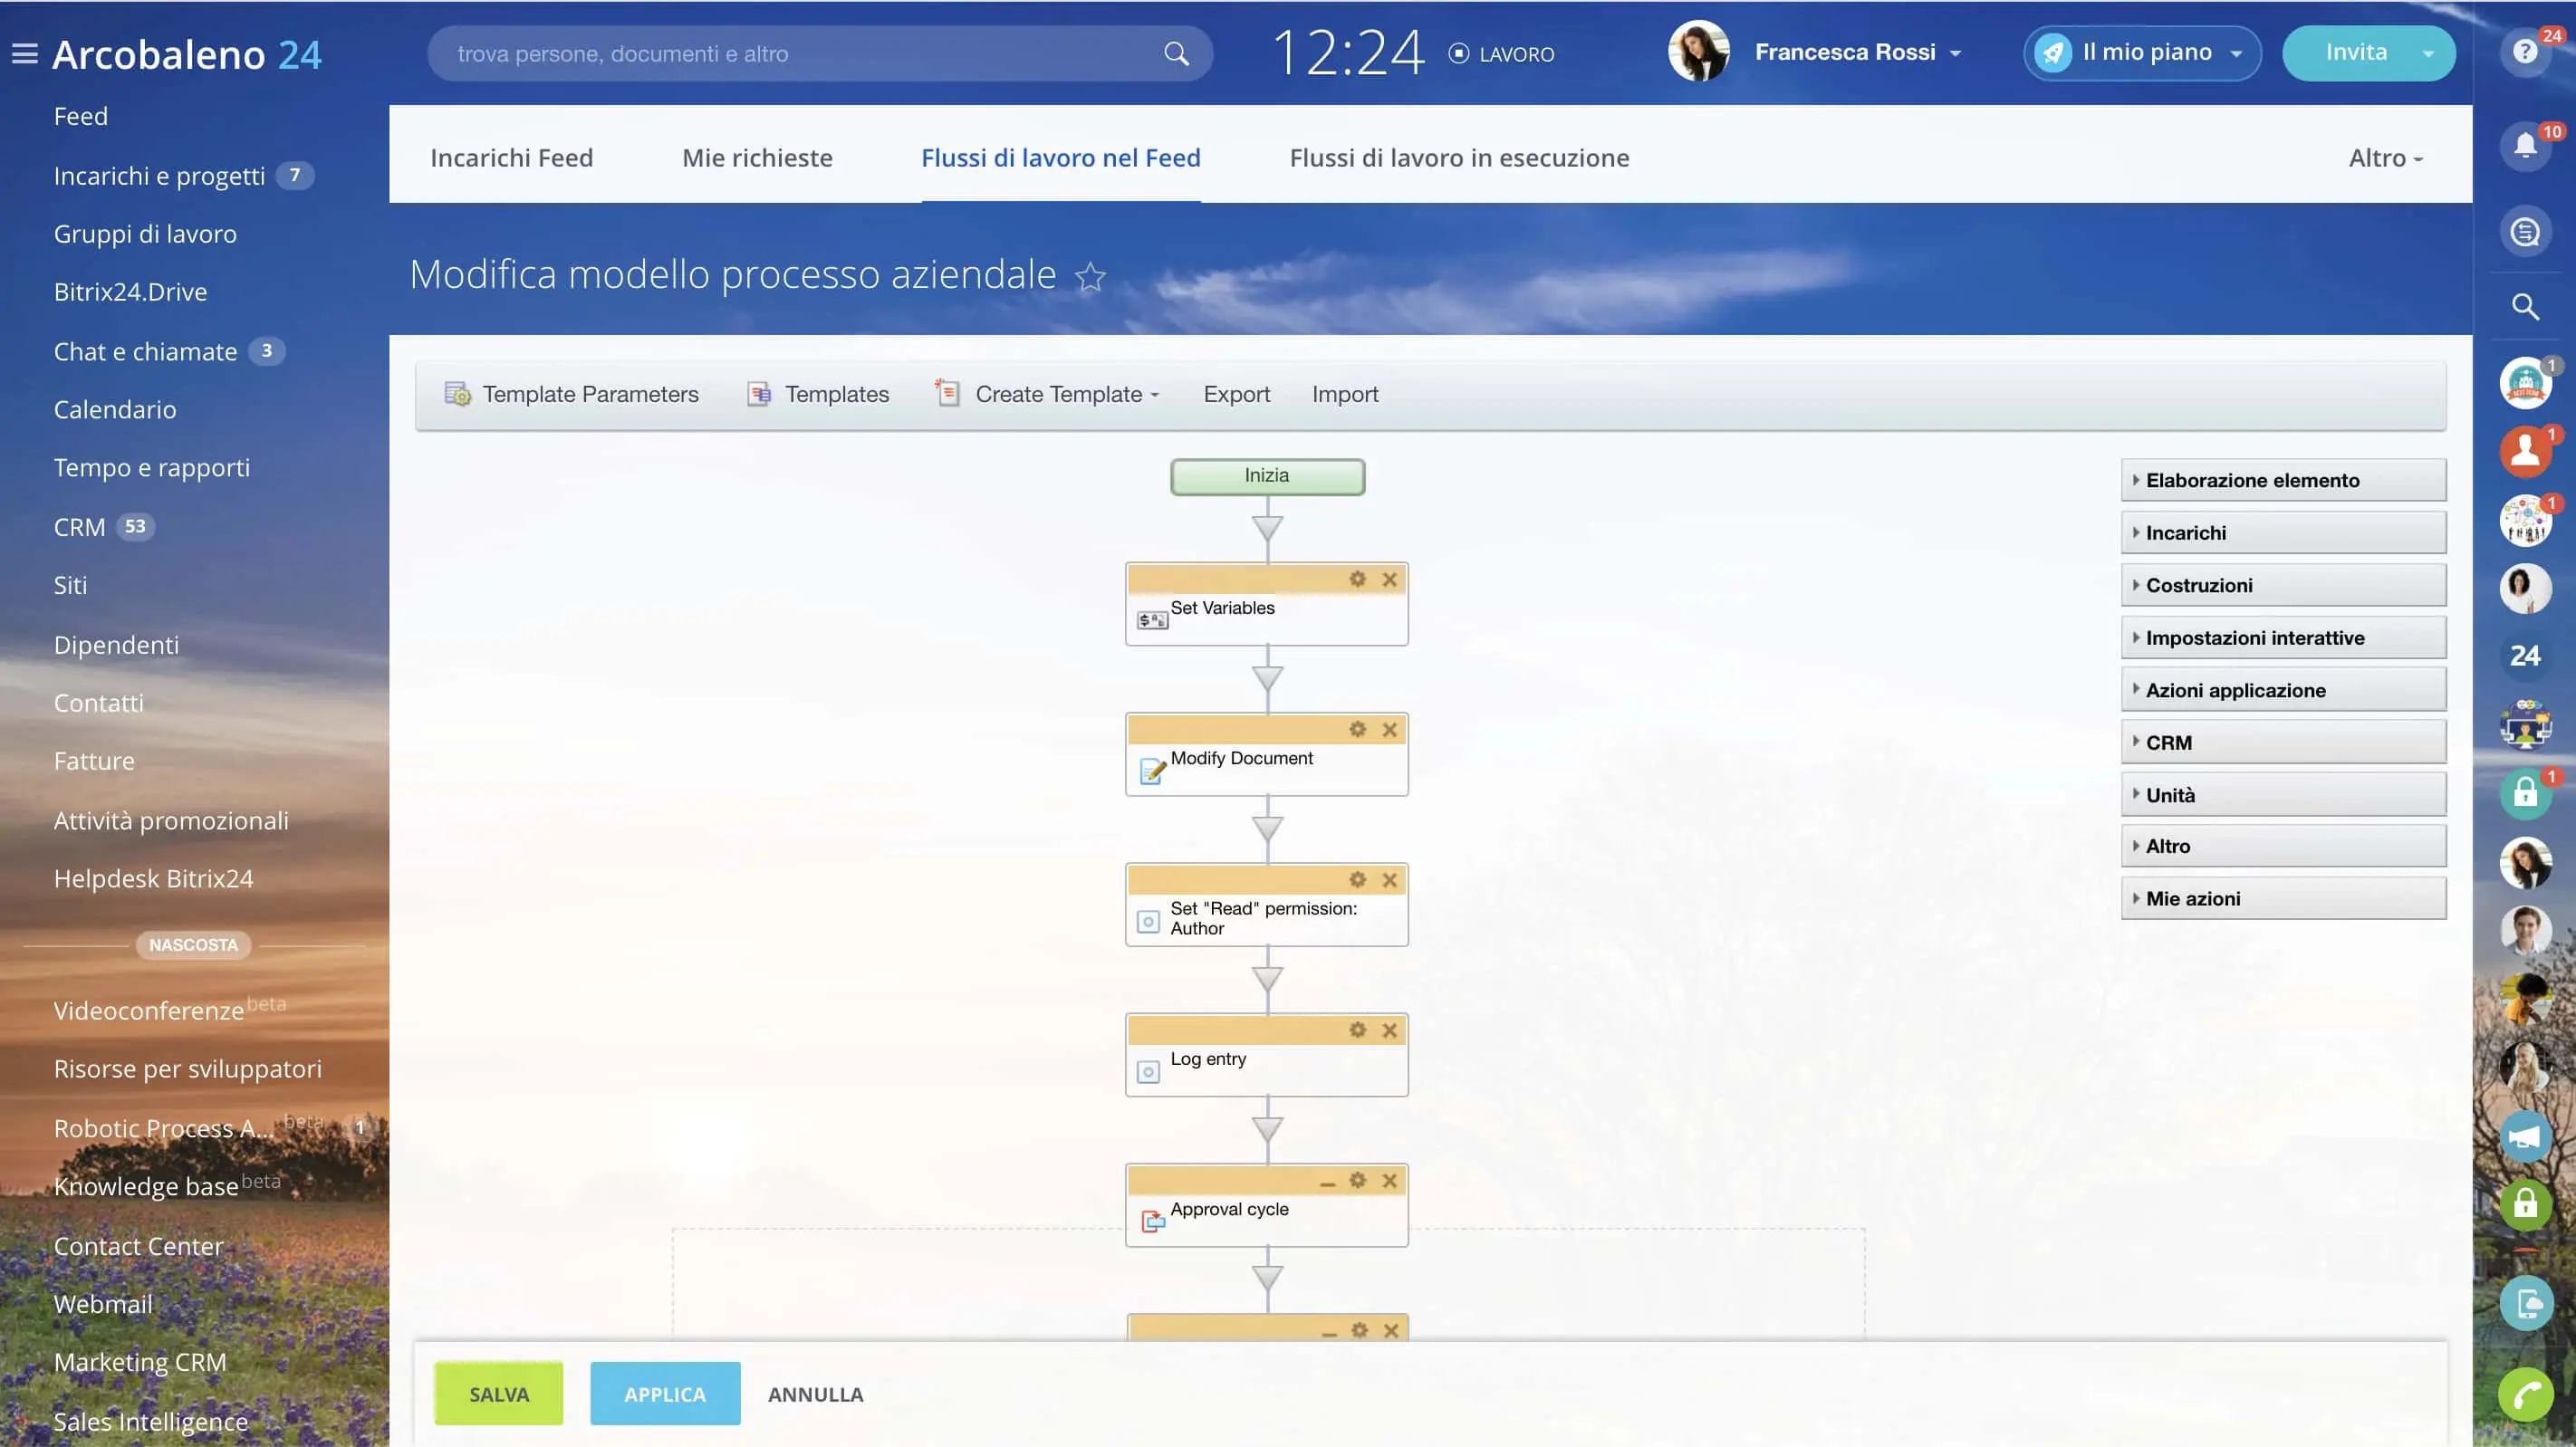The height and width of the screenshot is (1447, 2576).
Task: Open settings gear on Set Variables block
Action: 1357,579
